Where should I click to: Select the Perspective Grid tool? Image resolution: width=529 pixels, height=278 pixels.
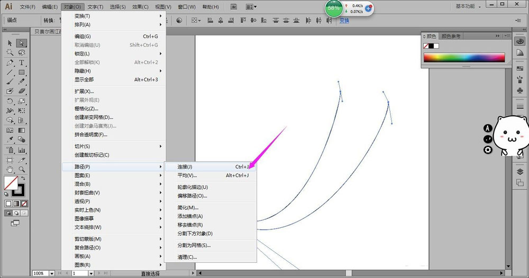[22, 121]
